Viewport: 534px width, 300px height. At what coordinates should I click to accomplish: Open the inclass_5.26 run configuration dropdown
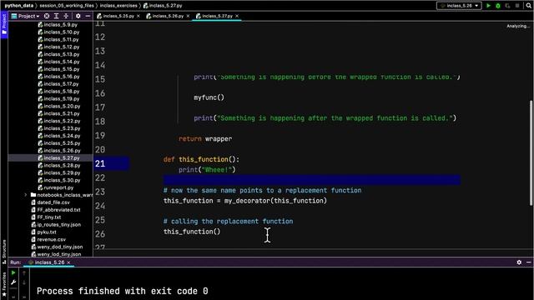coord(459,6)
